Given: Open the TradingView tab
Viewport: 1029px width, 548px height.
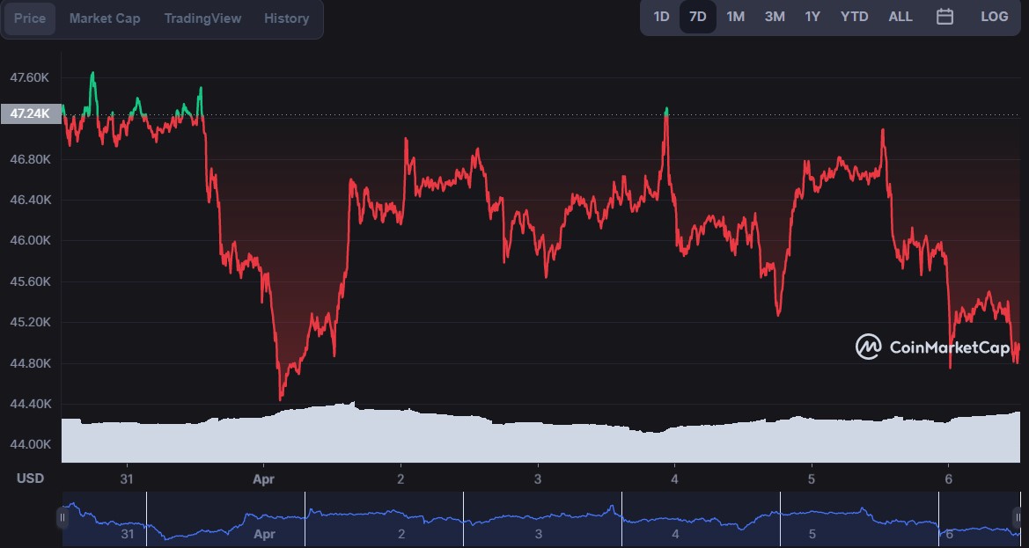Looking at the screenshot, I should click(x=202, y=18).
